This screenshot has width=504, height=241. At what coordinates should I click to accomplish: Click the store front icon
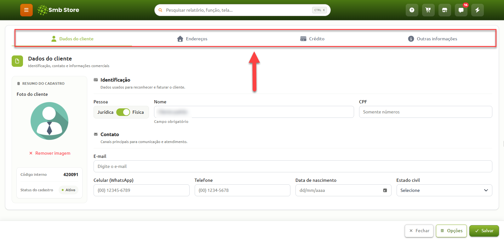point(444,10)
